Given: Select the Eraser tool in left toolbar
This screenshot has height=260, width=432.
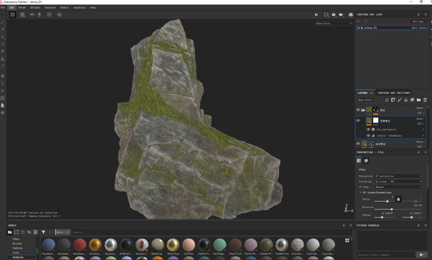Looking at the screenshot, I should click(x=3, y=30).
